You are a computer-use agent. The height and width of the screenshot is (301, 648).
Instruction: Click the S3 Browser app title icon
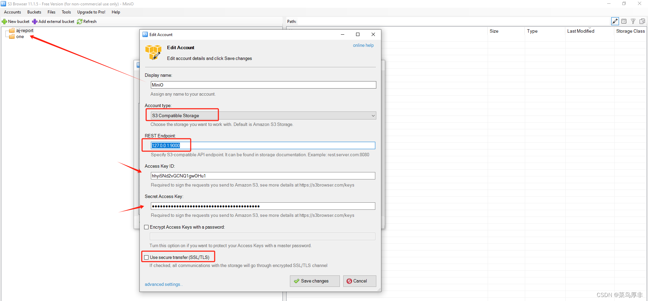click(3, 4)
